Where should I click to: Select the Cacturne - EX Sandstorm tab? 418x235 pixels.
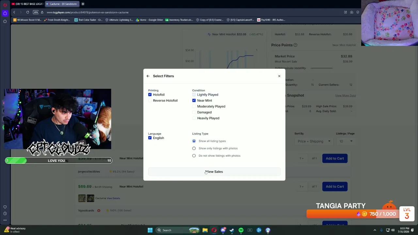click(62, 4)
